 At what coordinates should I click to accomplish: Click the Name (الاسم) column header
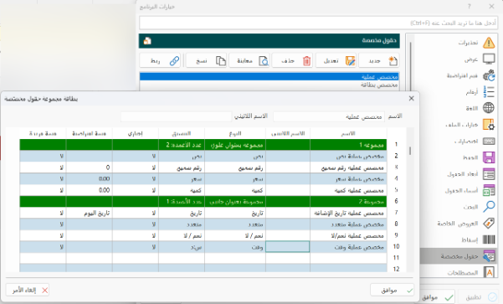coord(348,133)
